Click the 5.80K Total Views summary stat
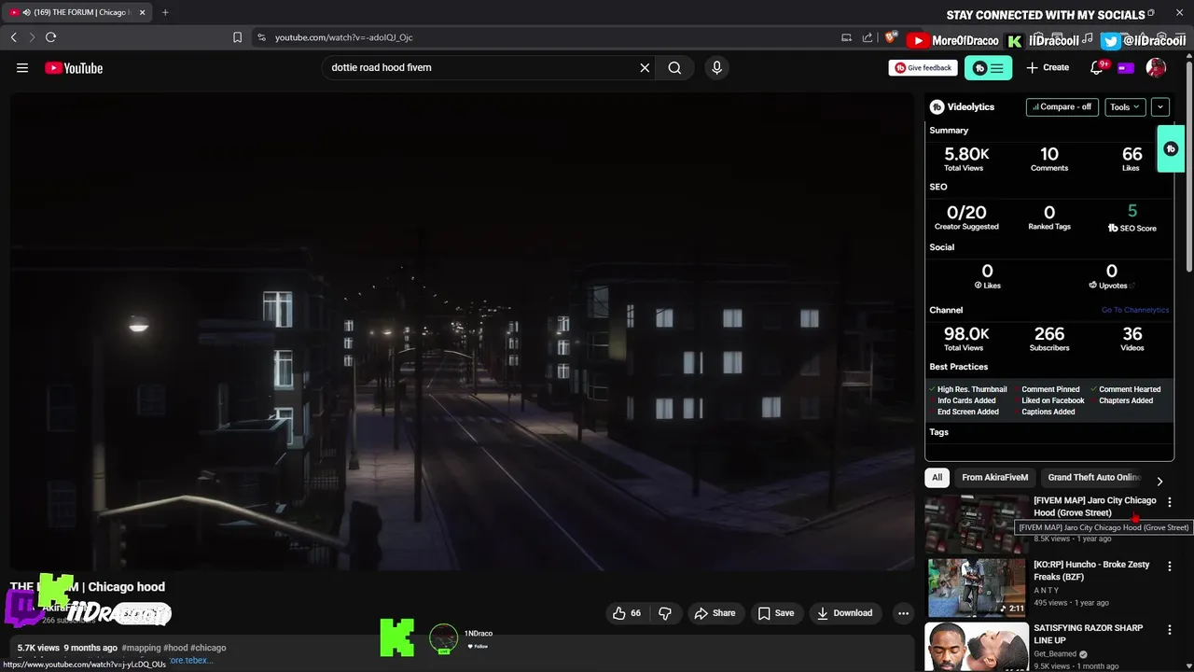The height and width of the screenshot is (672, 1194). [x=965, y=158]
